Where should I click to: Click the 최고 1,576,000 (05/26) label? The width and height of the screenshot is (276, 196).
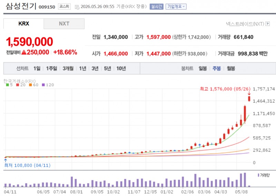pos(225,89)
